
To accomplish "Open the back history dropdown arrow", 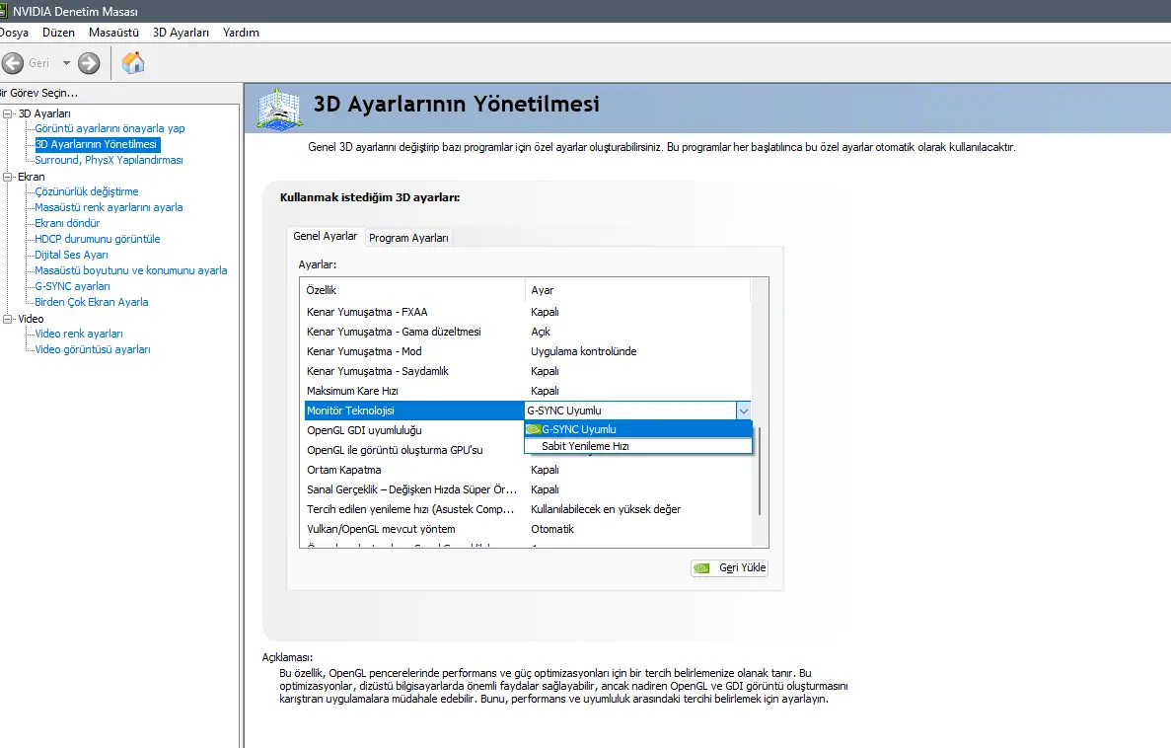I will pos(66,63).
